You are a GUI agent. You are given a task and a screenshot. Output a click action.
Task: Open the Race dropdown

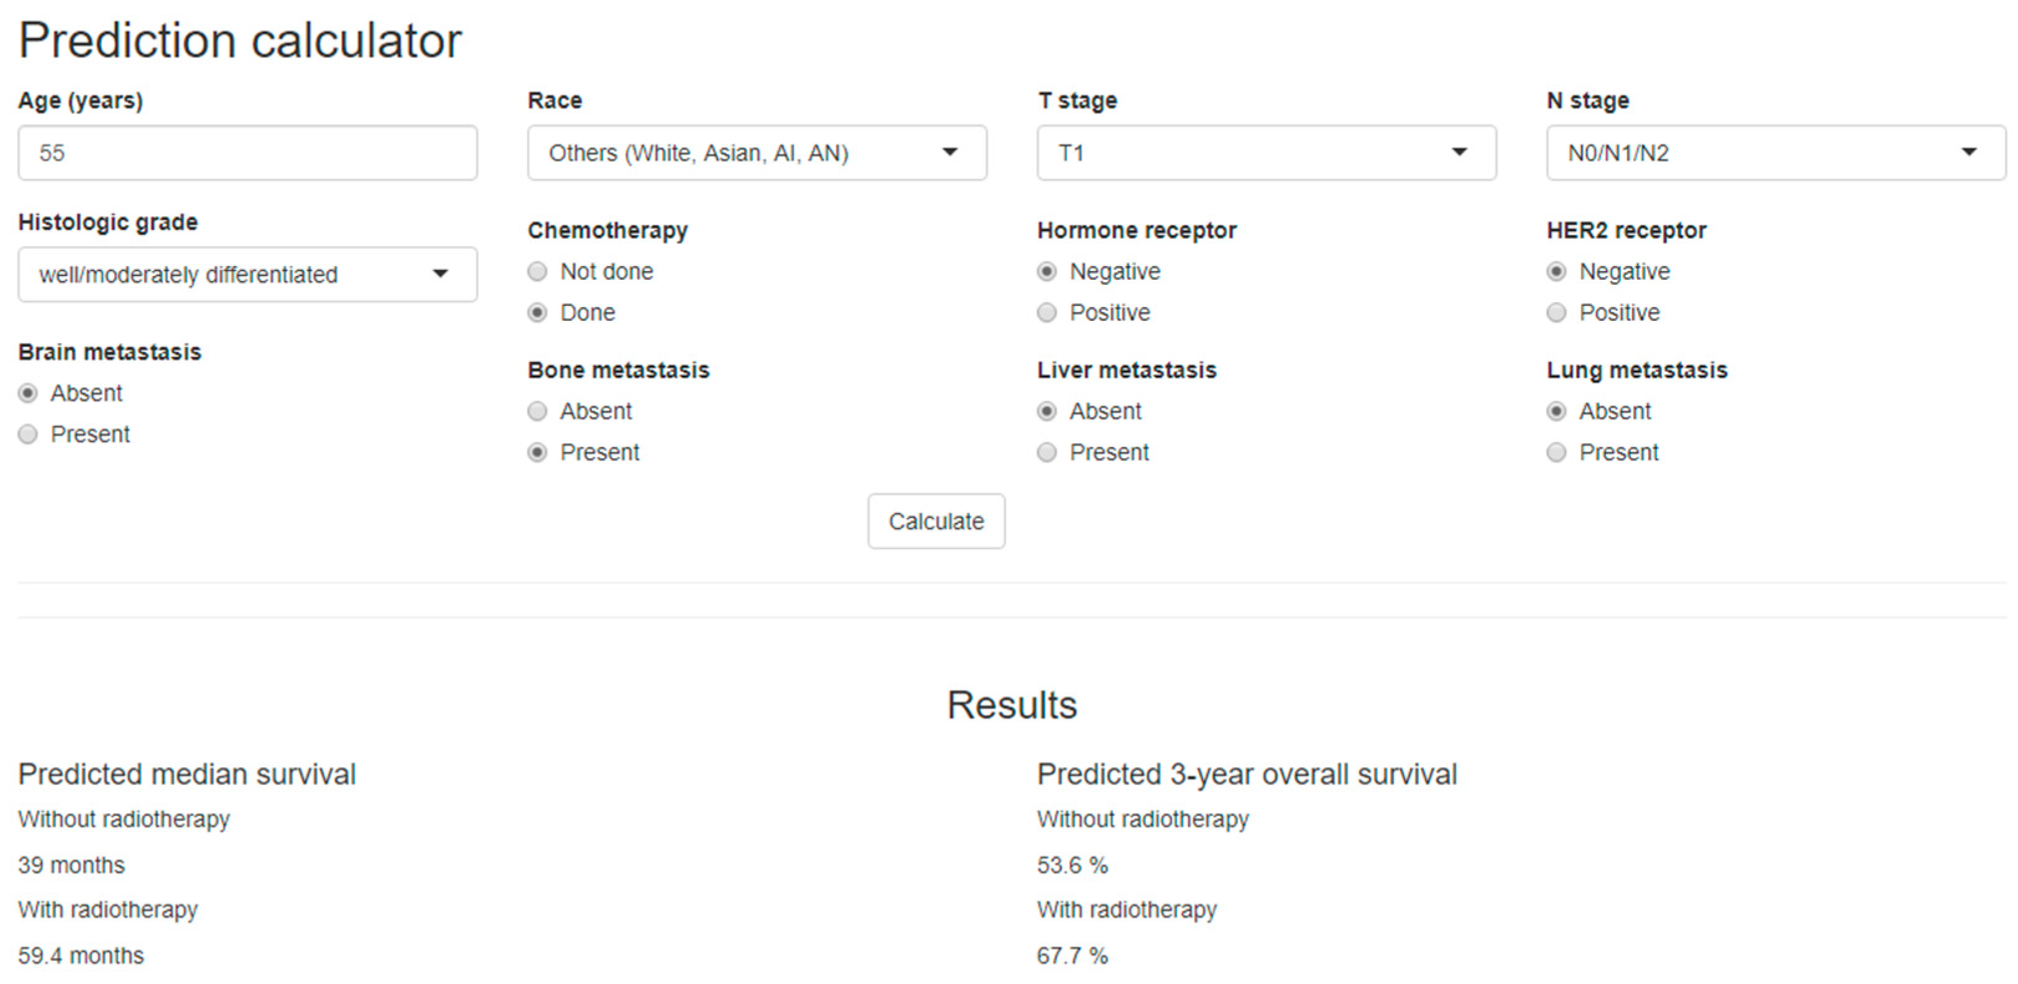pos(757,153)
